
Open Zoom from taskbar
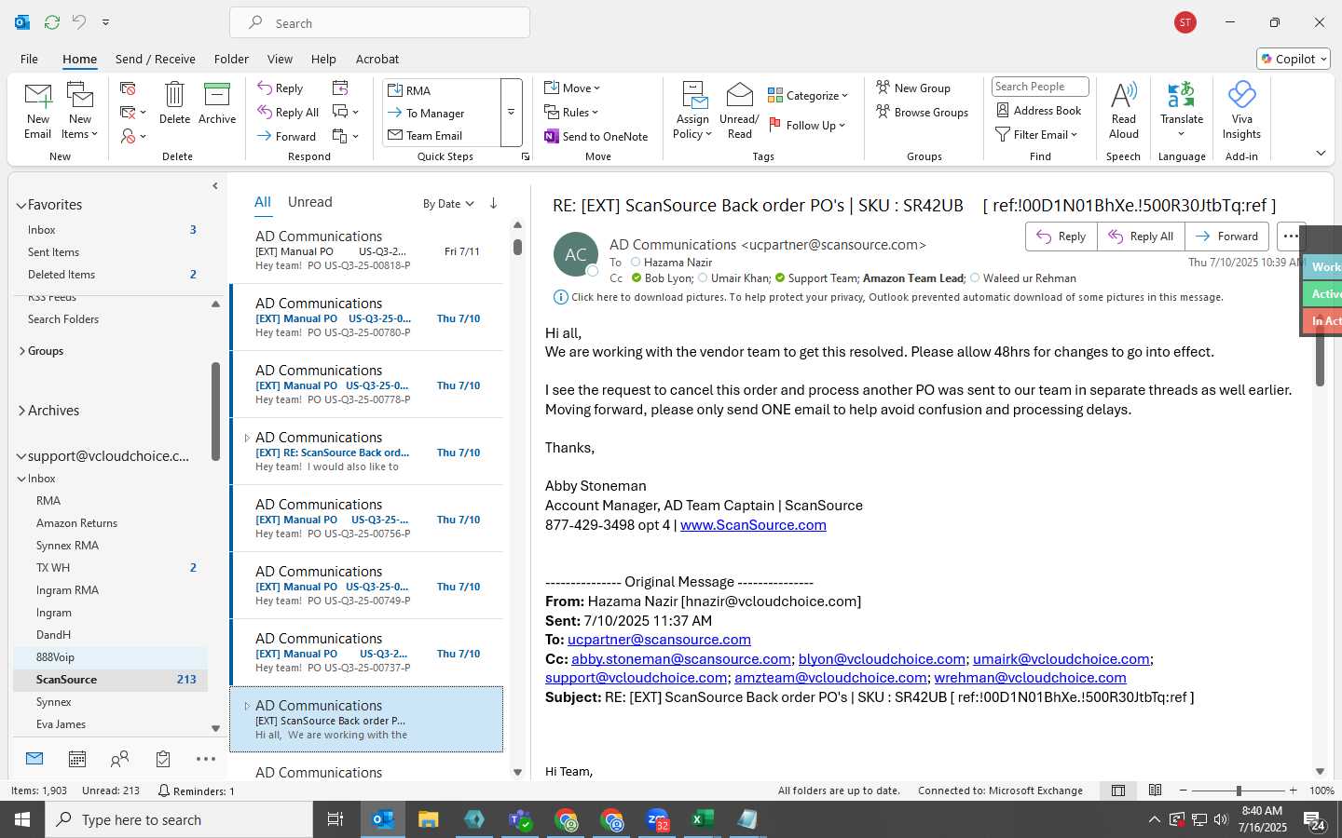tap(658, 819)
